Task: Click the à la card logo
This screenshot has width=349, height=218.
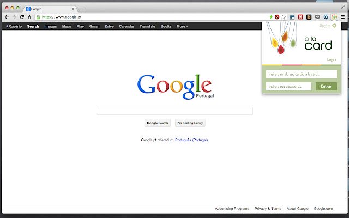Action: 318,44
